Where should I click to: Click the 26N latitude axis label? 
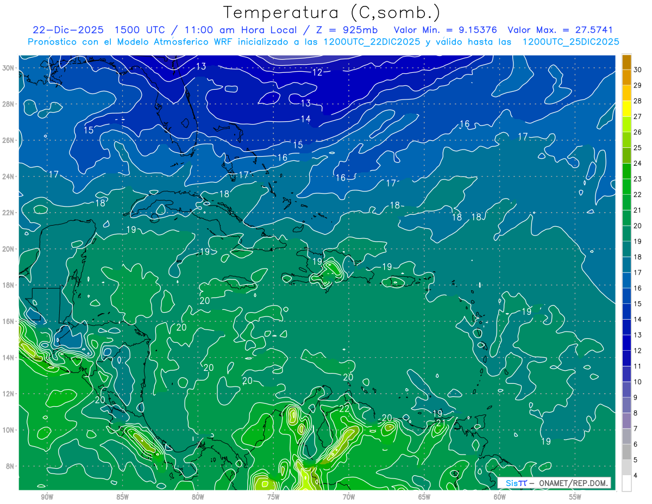(8, 140)
